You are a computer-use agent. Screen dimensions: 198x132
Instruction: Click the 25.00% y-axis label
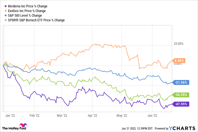pos(178,44)
